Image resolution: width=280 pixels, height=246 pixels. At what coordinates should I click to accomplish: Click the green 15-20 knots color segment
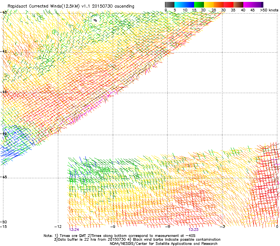(199, 5)
